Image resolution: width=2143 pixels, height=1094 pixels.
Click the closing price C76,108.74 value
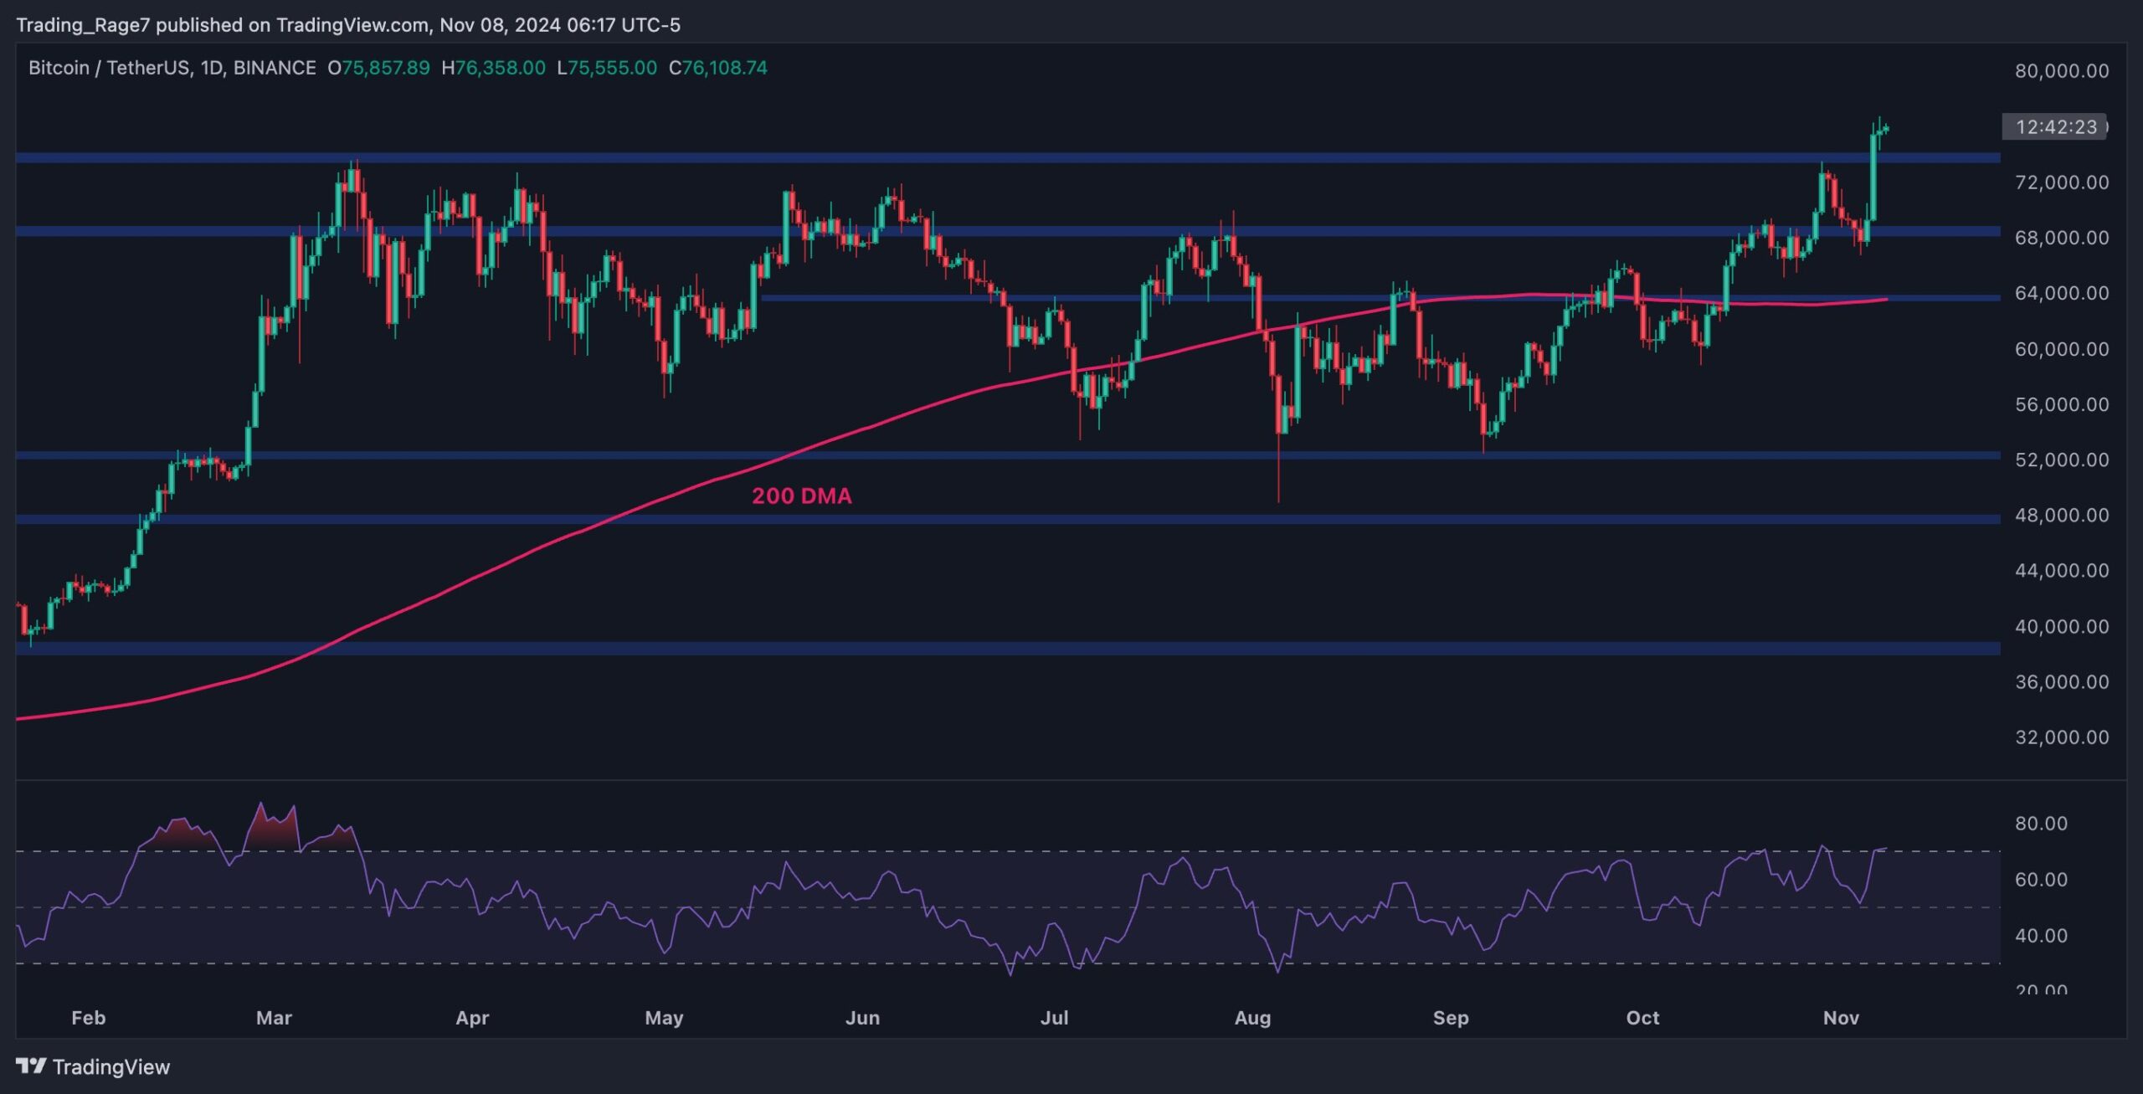(717, 68)
